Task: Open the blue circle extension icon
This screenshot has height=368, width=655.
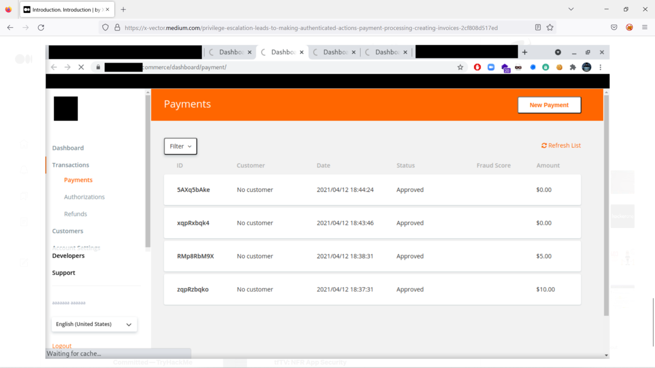Action: 533,67
